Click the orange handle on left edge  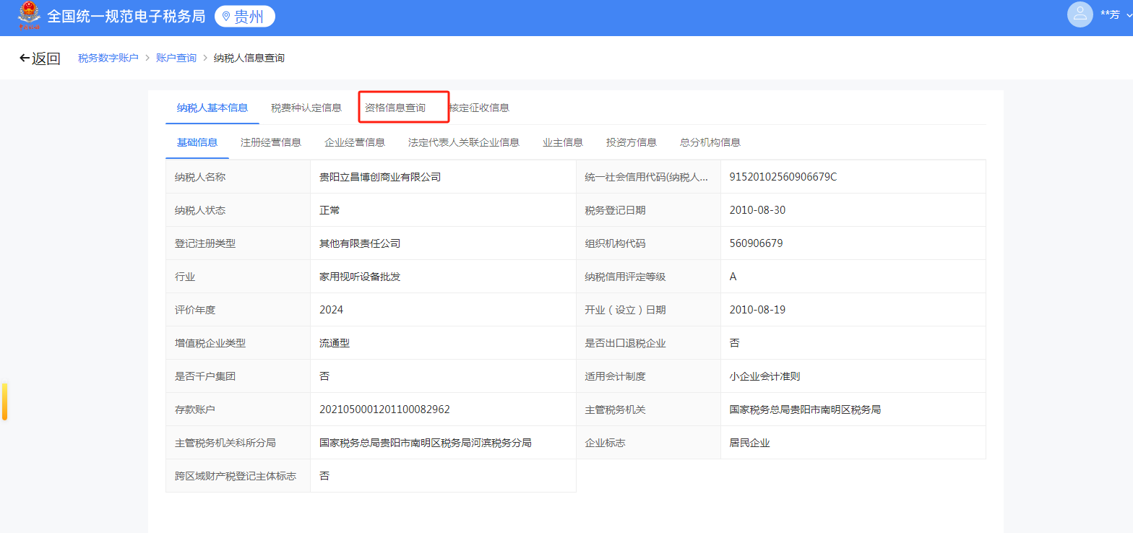point(4,402)
